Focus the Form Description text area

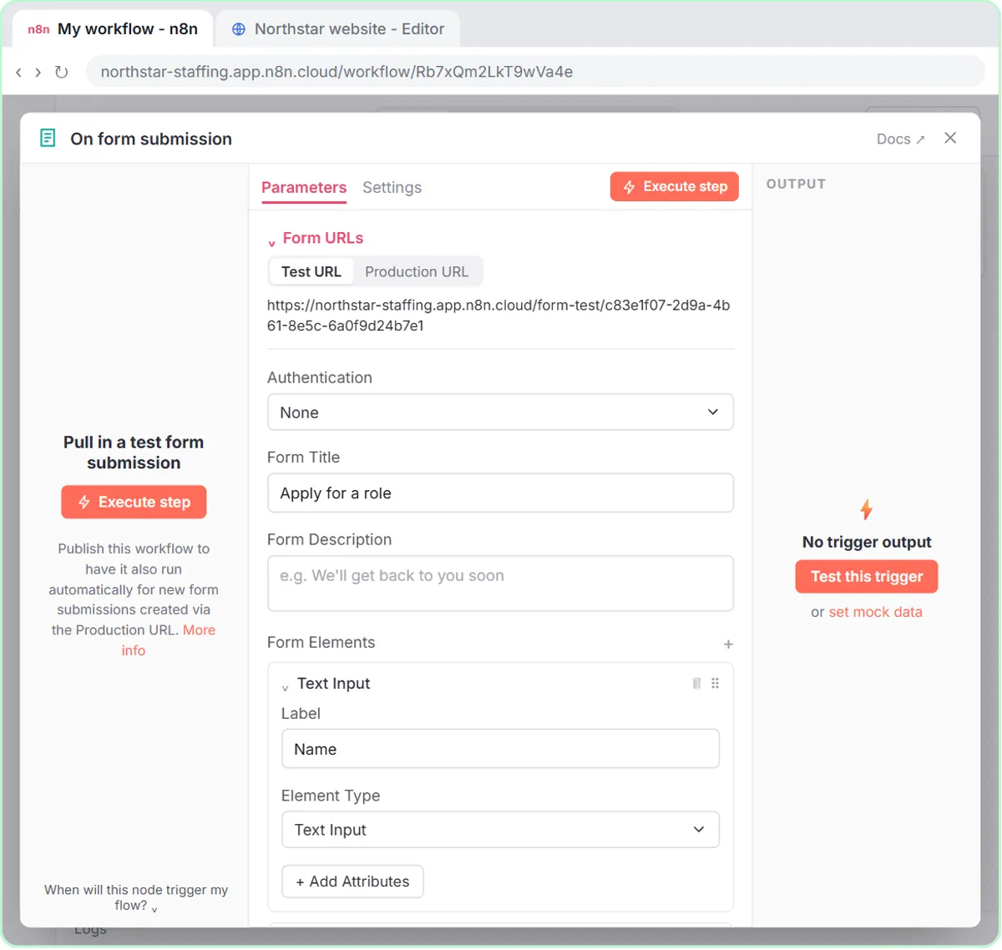click(500, 584)
